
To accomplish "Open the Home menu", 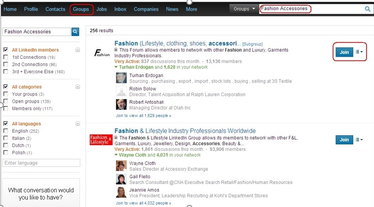I will pyautogui.click(x=10, y=9).
